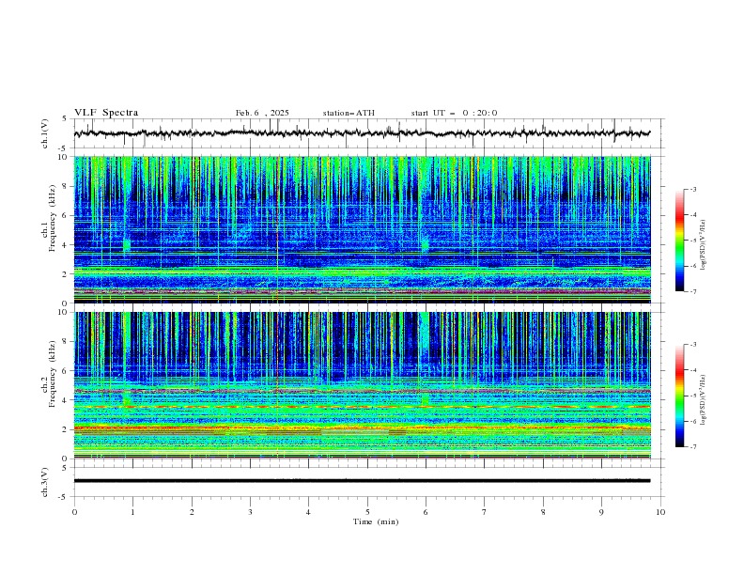Screen dimensions: 744x575
Task: Click the ch.1 black voltage waveform trace
Action: [x=362, y=133]
